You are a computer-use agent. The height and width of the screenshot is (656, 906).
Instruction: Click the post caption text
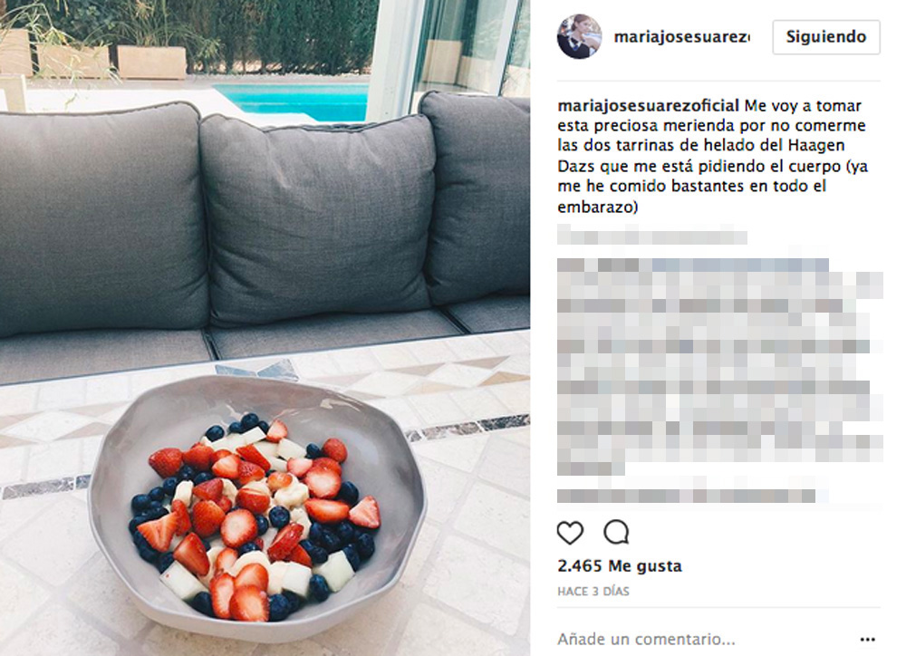tap(713, 156)
